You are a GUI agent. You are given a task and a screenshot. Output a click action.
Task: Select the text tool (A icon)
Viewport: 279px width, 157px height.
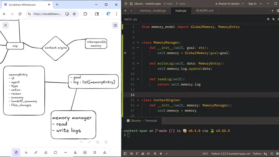click(x=75, y=152)
